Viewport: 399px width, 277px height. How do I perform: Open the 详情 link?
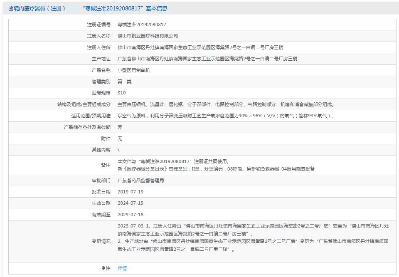pyautogui.click(x=122, y=268)
